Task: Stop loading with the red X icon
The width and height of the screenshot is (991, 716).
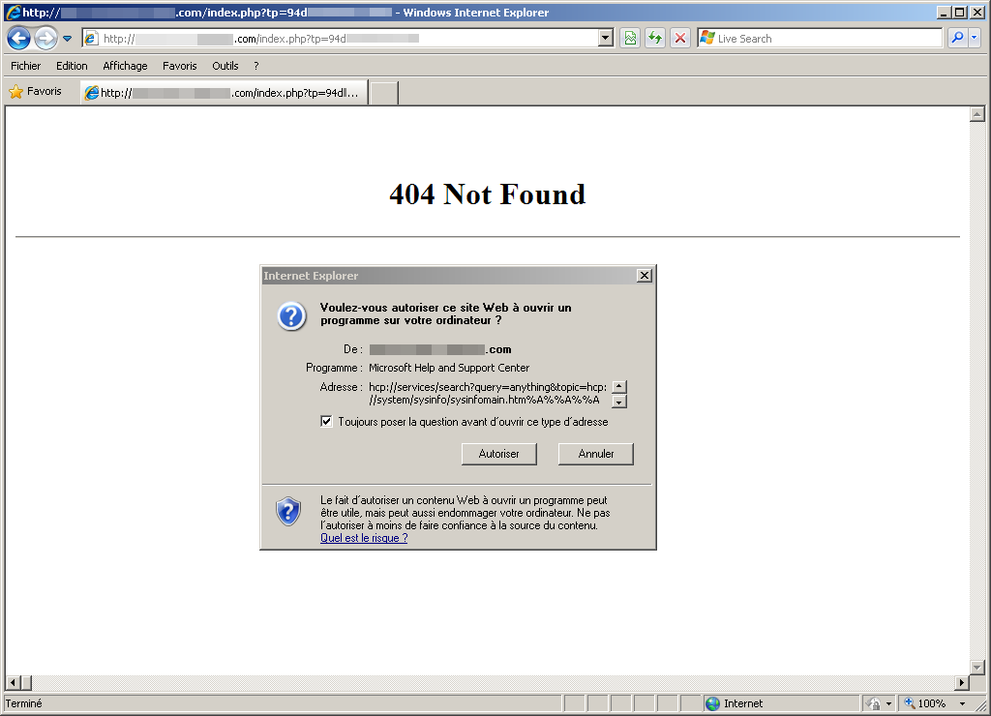Action: tap(680, 39)
